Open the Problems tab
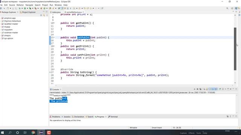 [56, 117]
